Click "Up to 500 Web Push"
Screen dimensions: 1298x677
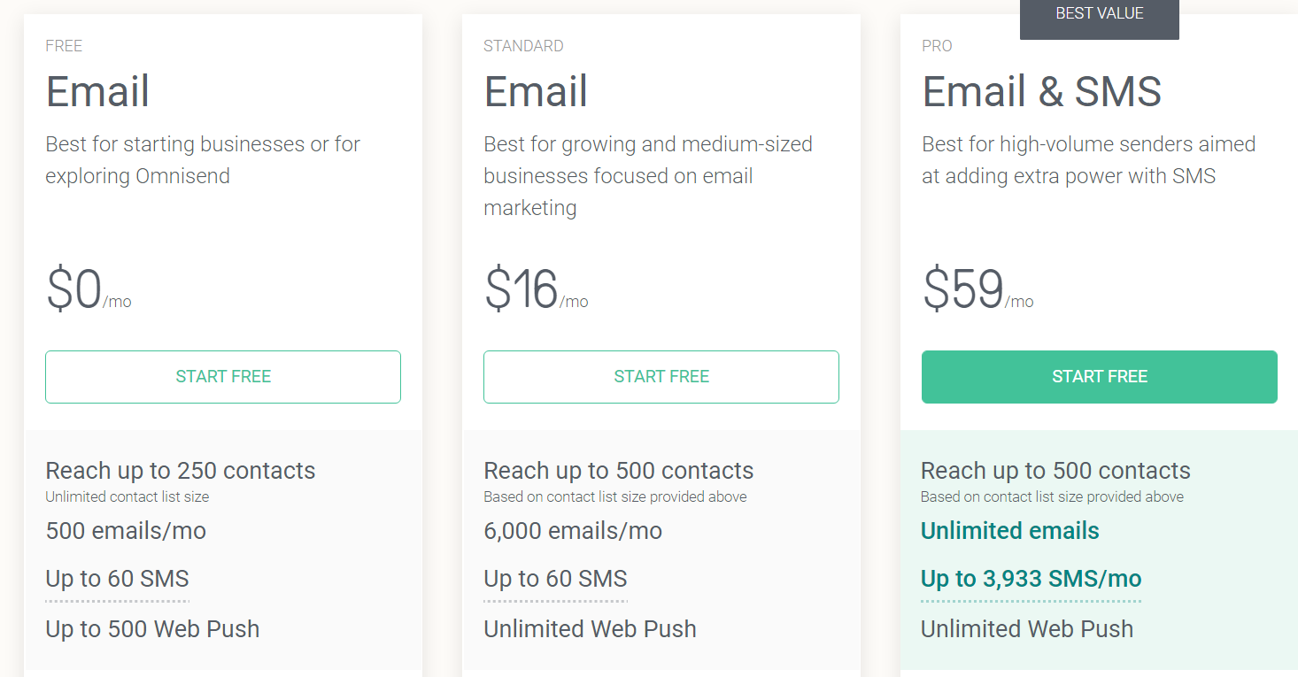click(152, 629)
